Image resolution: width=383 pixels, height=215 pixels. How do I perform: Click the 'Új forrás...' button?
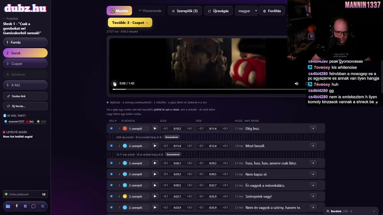click(x=25, y=106)
